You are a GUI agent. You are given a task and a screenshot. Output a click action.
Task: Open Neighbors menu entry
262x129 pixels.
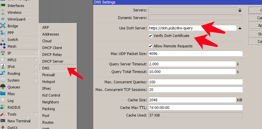[58, 102]
